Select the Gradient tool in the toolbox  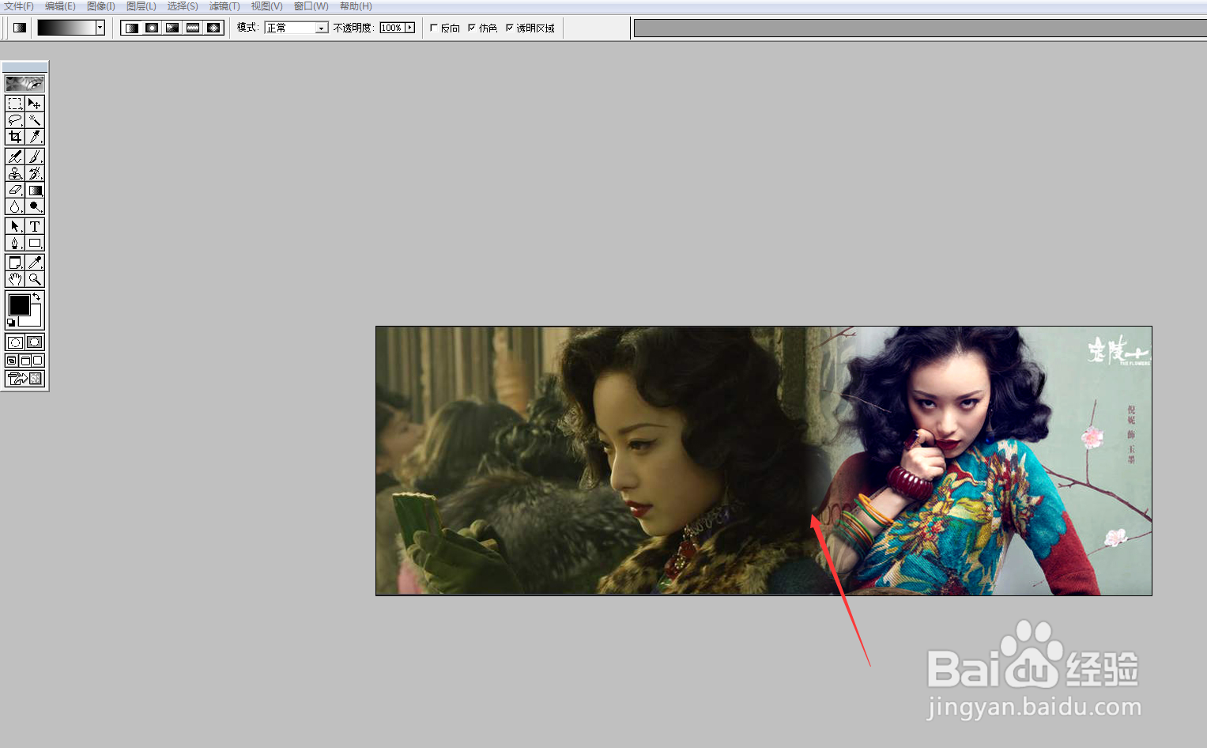click(x=35, y=190)
